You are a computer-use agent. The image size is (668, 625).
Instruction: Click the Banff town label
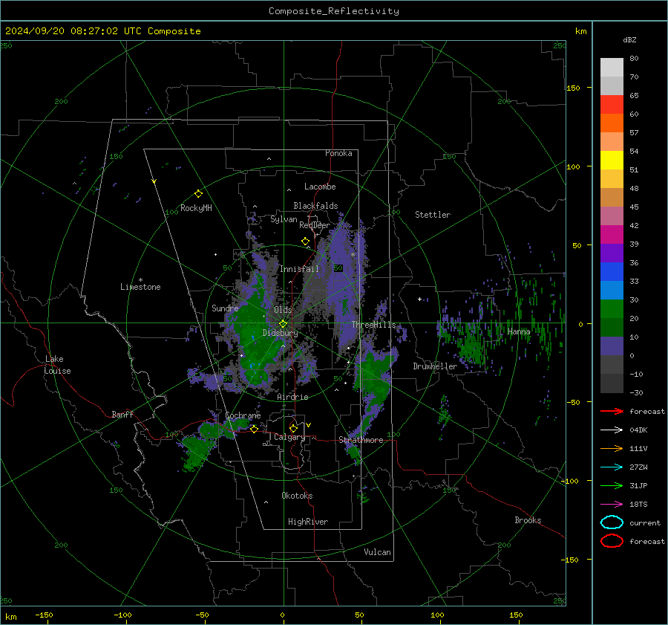point(122,414)
